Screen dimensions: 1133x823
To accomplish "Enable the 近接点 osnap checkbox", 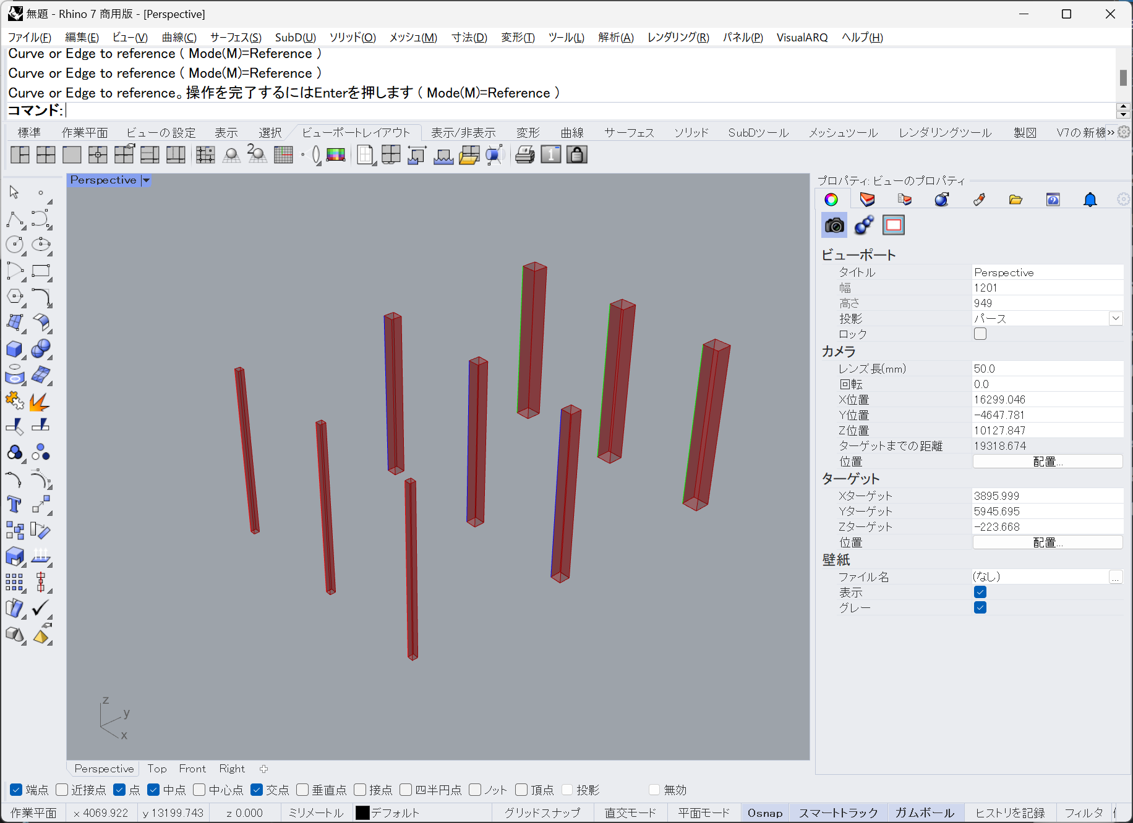I will point(62,790).
